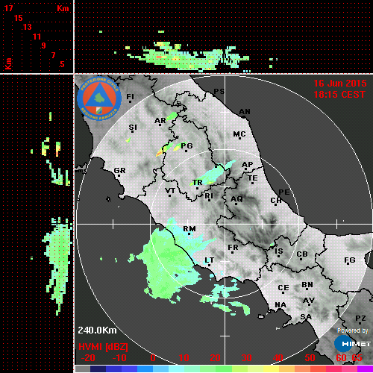Click the TR city label
Image resolution: width=373 pixels, height=373 pixels.
(x=198, y=183)
